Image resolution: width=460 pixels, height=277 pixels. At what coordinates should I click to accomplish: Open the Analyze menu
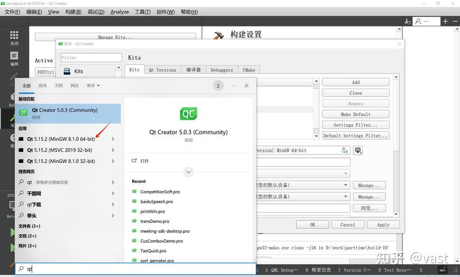coord(120,12)
